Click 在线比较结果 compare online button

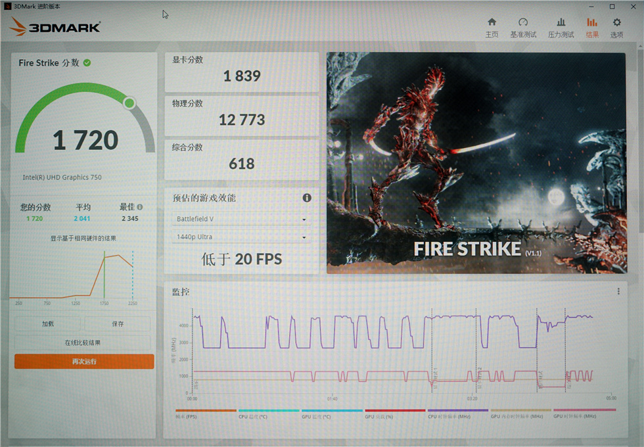click(83, 342)
